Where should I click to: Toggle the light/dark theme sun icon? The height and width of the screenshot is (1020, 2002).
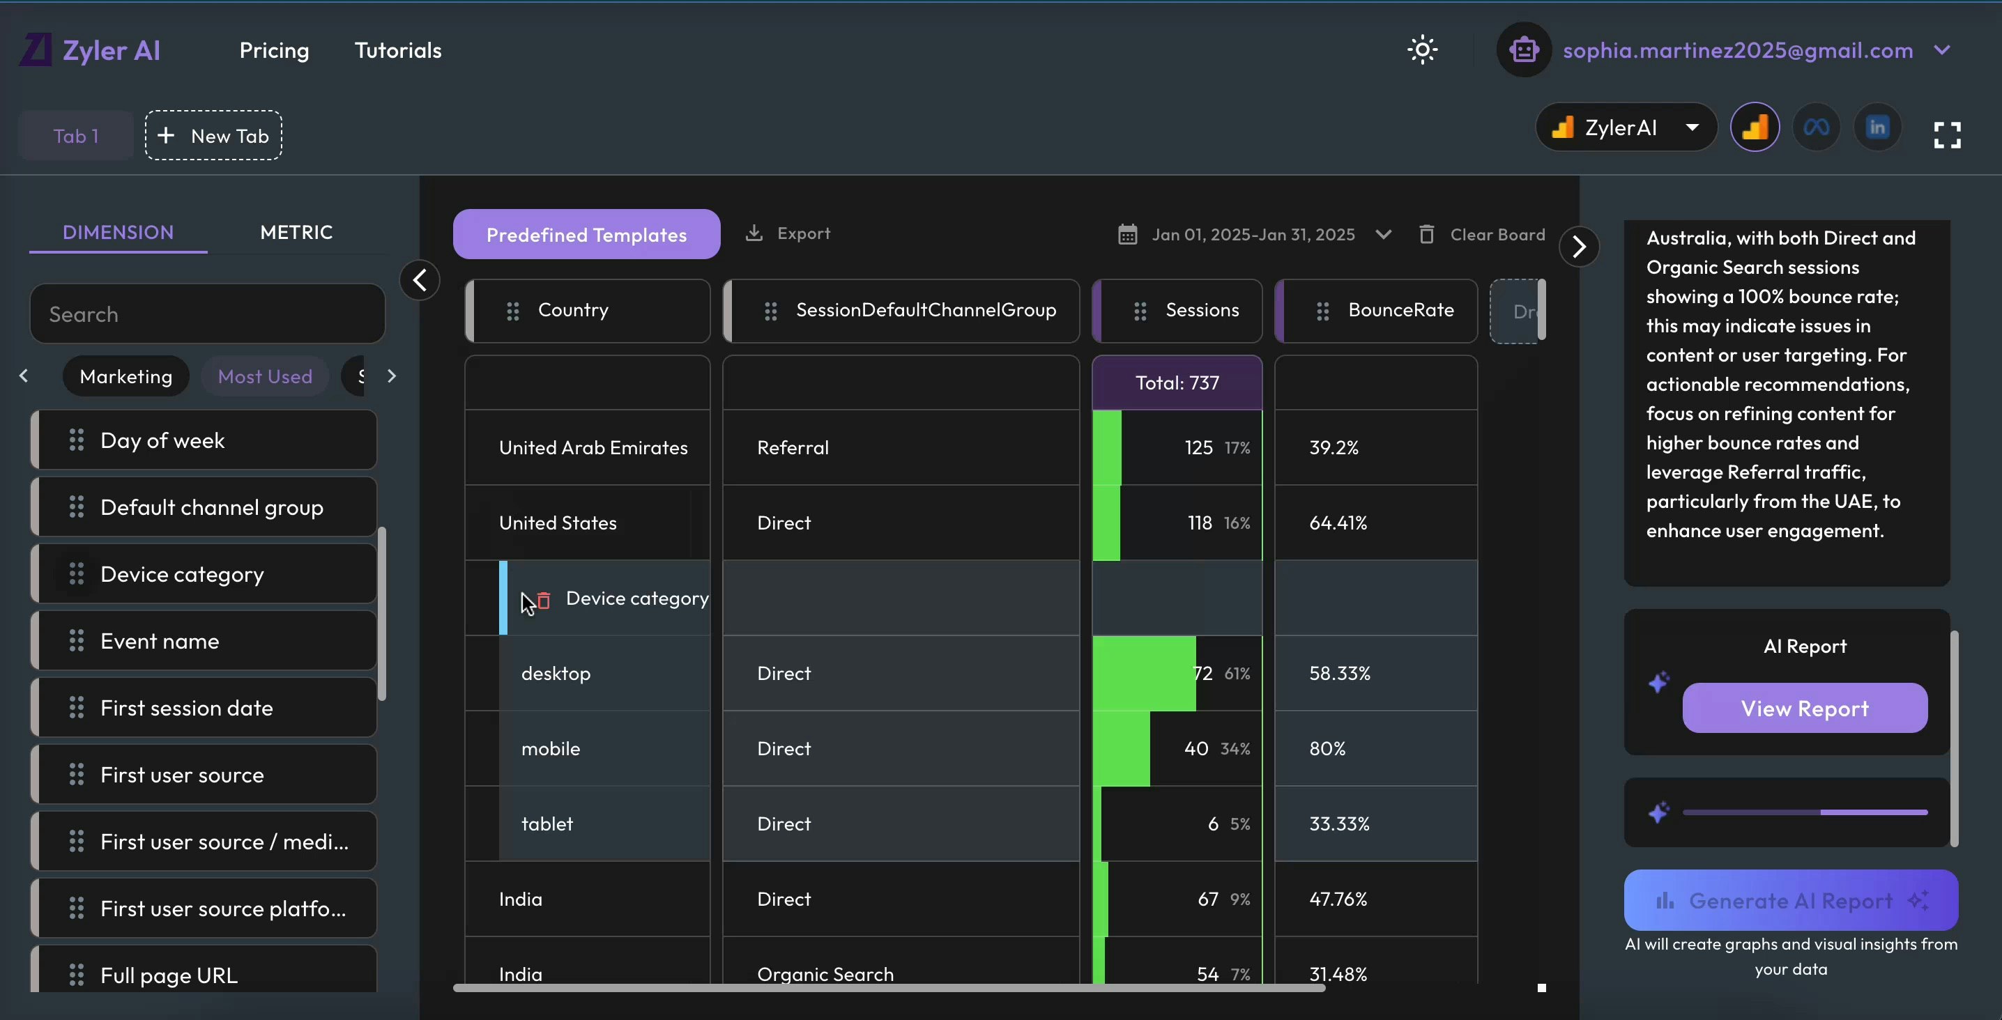(x=1422, y=50)
